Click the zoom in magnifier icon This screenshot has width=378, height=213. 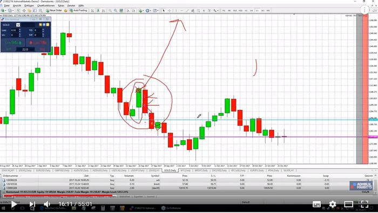click(x=110, y=11)
